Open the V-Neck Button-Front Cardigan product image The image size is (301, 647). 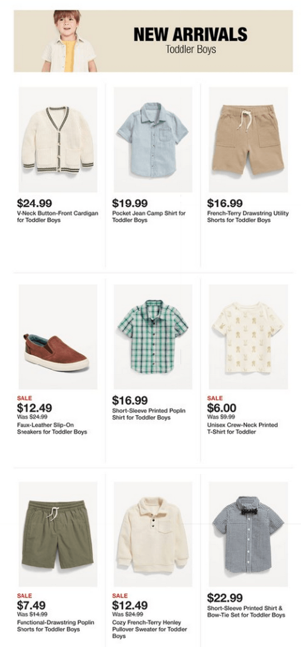tap(58, 140)
